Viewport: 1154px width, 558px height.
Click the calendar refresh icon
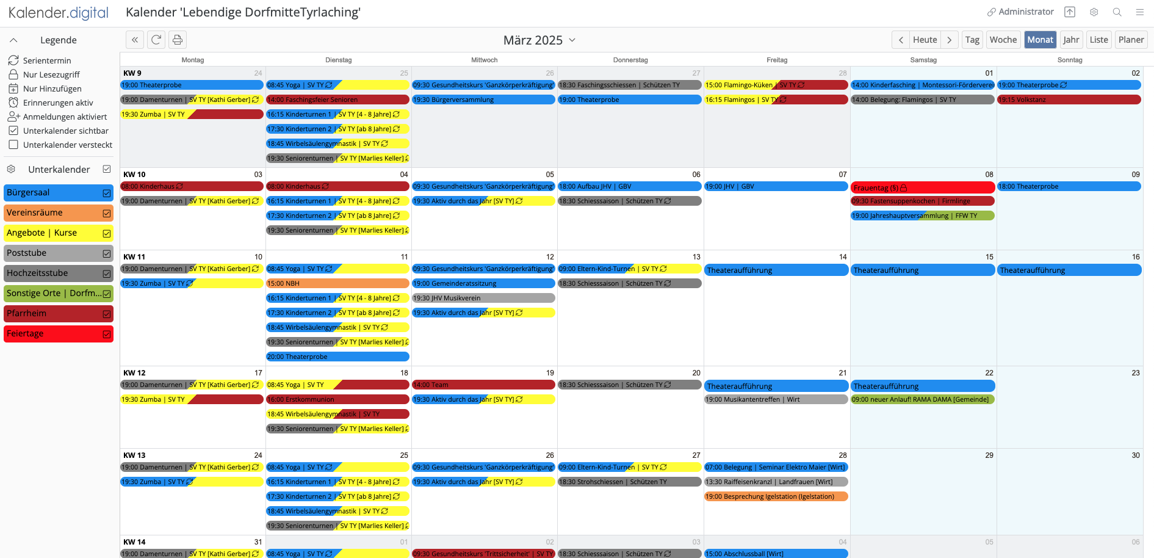pyautogui.click(x=156, y=40)
